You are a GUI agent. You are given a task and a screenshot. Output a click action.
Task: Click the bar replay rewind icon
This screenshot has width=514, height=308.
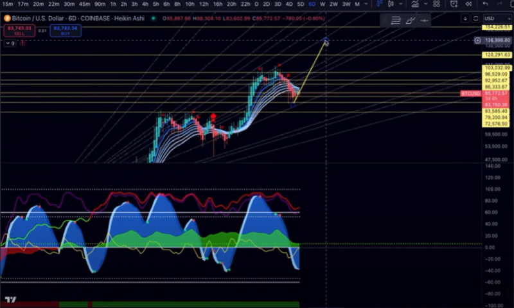click(x=467, y=5)
